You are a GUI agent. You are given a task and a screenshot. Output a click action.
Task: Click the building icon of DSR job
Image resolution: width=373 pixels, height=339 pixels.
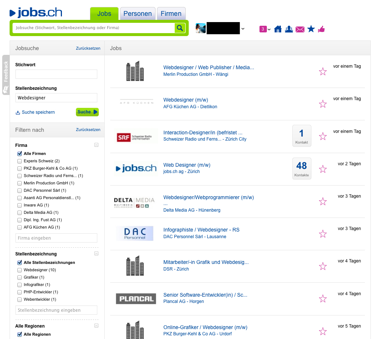click(135, 266)
